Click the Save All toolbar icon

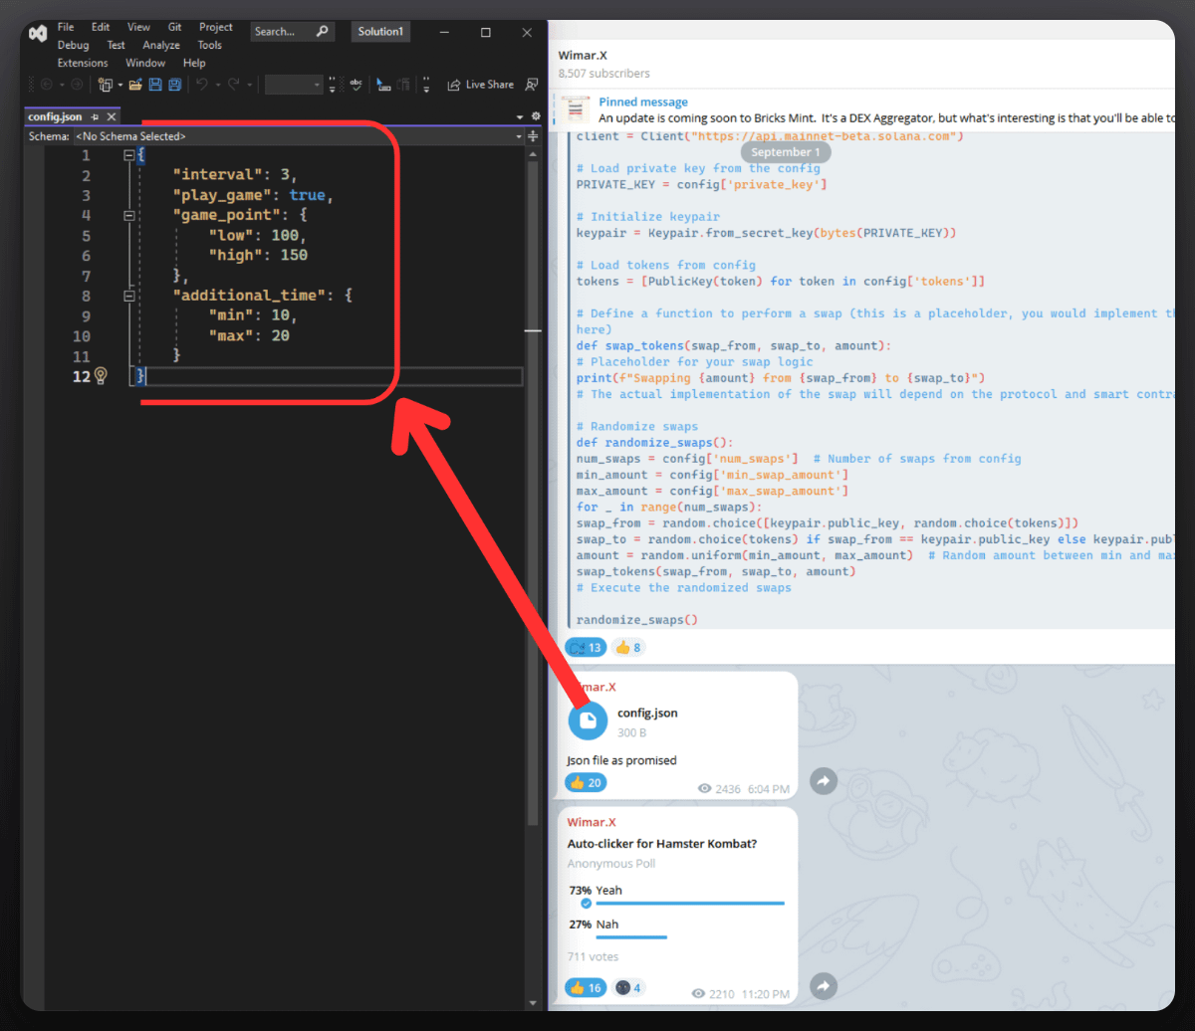click(174, 85)
